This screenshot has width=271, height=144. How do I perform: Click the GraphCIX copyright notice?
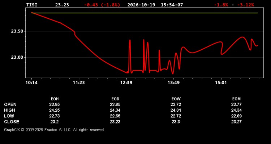tap(54, 130)
